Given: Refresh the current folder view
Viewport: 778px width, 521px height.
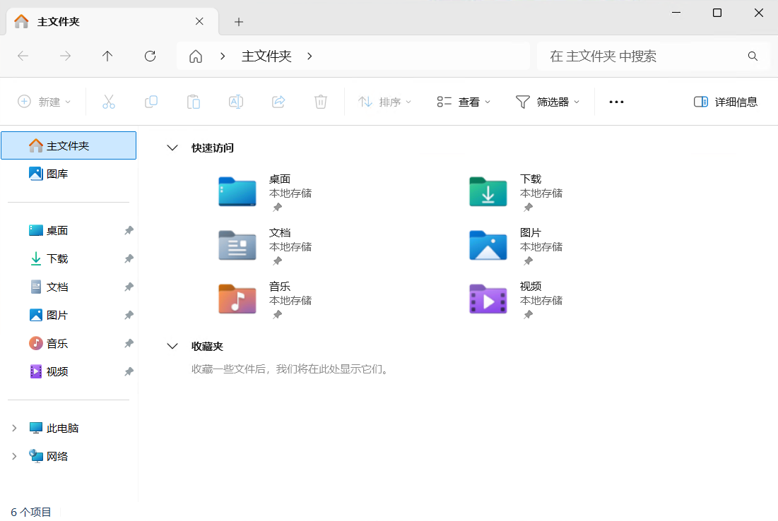Looking at the screenshot, I should click(x=150, y=56).
